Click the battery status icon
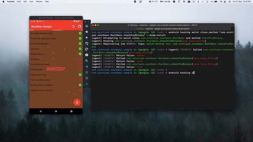253x142 pixels. pyautogui.click(x=215, y=2)
